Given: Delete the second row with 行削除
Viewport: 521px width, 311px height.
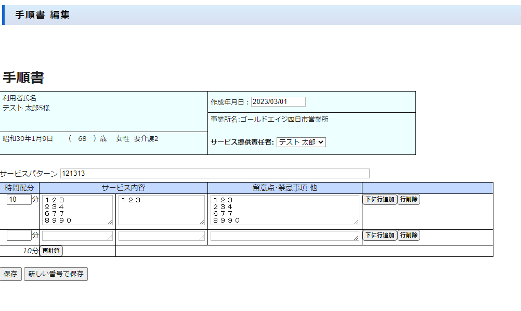Looking at the screenshot, I should click(x=408, y=236).
